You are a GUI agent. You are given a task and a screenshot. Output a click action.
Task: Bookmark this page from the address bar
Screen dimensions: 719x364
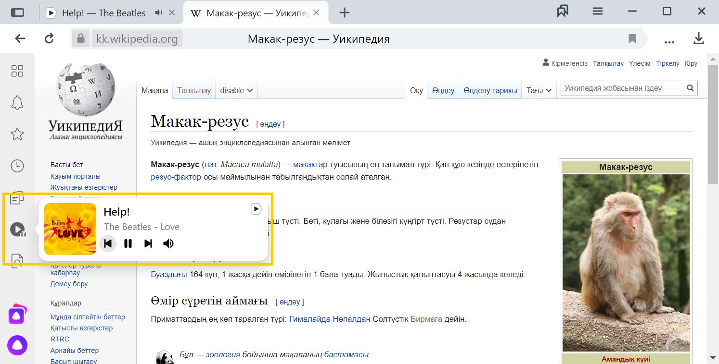[x=632, y=39]
